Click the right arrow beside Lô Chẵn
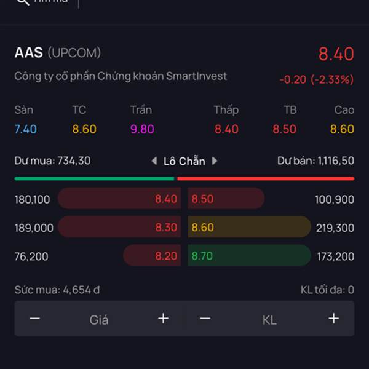 tap(215, 161)
